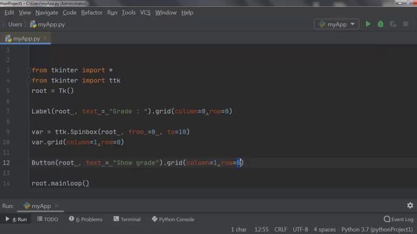
Task: Collapse the import block fold marker on line 3
Action: click(28, 70)
